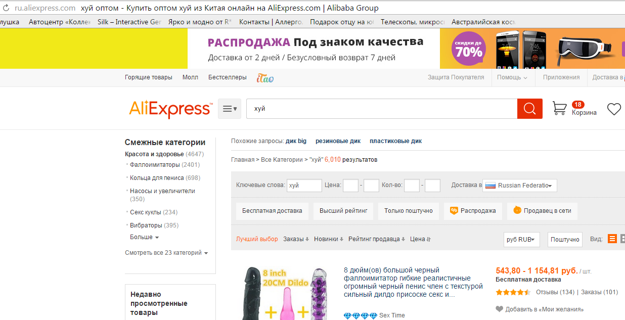This screenshot has width=625, height=320.
Task: Expand Смотреть все 23 категорий
Action: 166,253
